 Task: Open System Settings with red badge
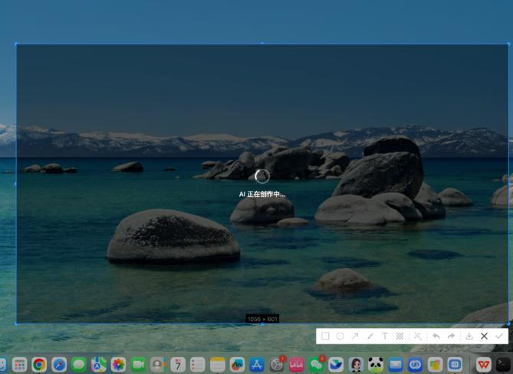(277, 365)
